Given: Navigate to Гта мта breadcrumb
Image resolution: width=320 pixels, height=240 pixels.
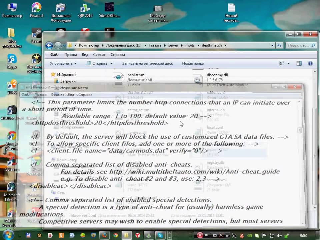Looking at the screenshot, I should click(x=155, y=45).
